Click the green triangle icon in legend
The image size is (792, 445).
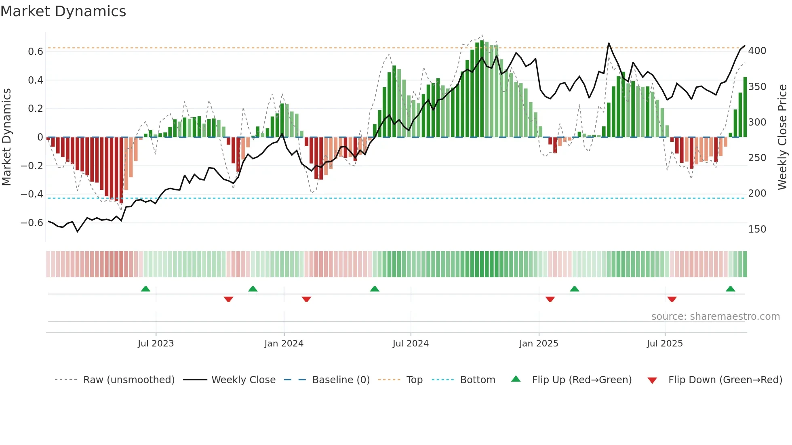pos(516,379)
